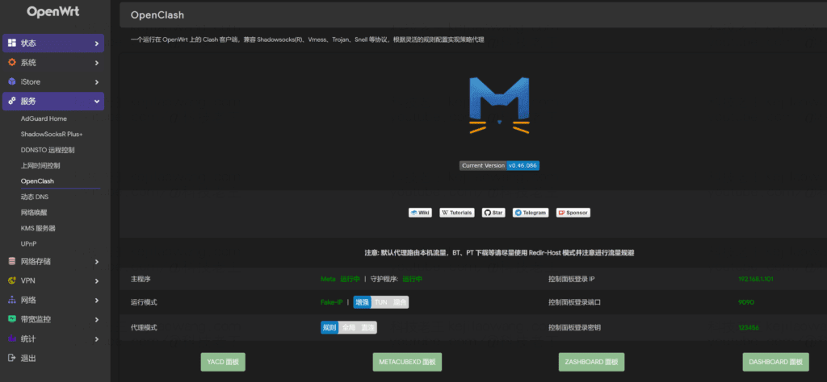Expand the 网络存储 menu chevron
This screenshot has height=382, width=827.
pos(97,261)
